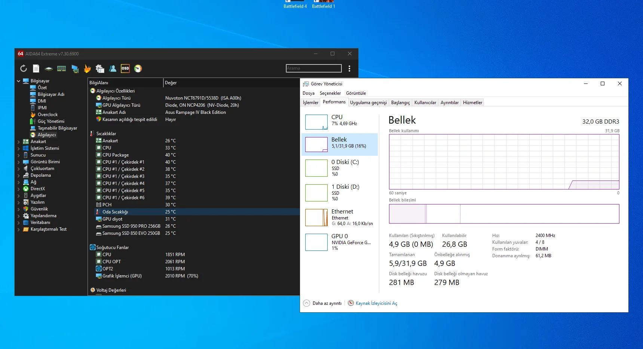
Task: Click Daha az ayrıntı button
Action: (323, 303)
